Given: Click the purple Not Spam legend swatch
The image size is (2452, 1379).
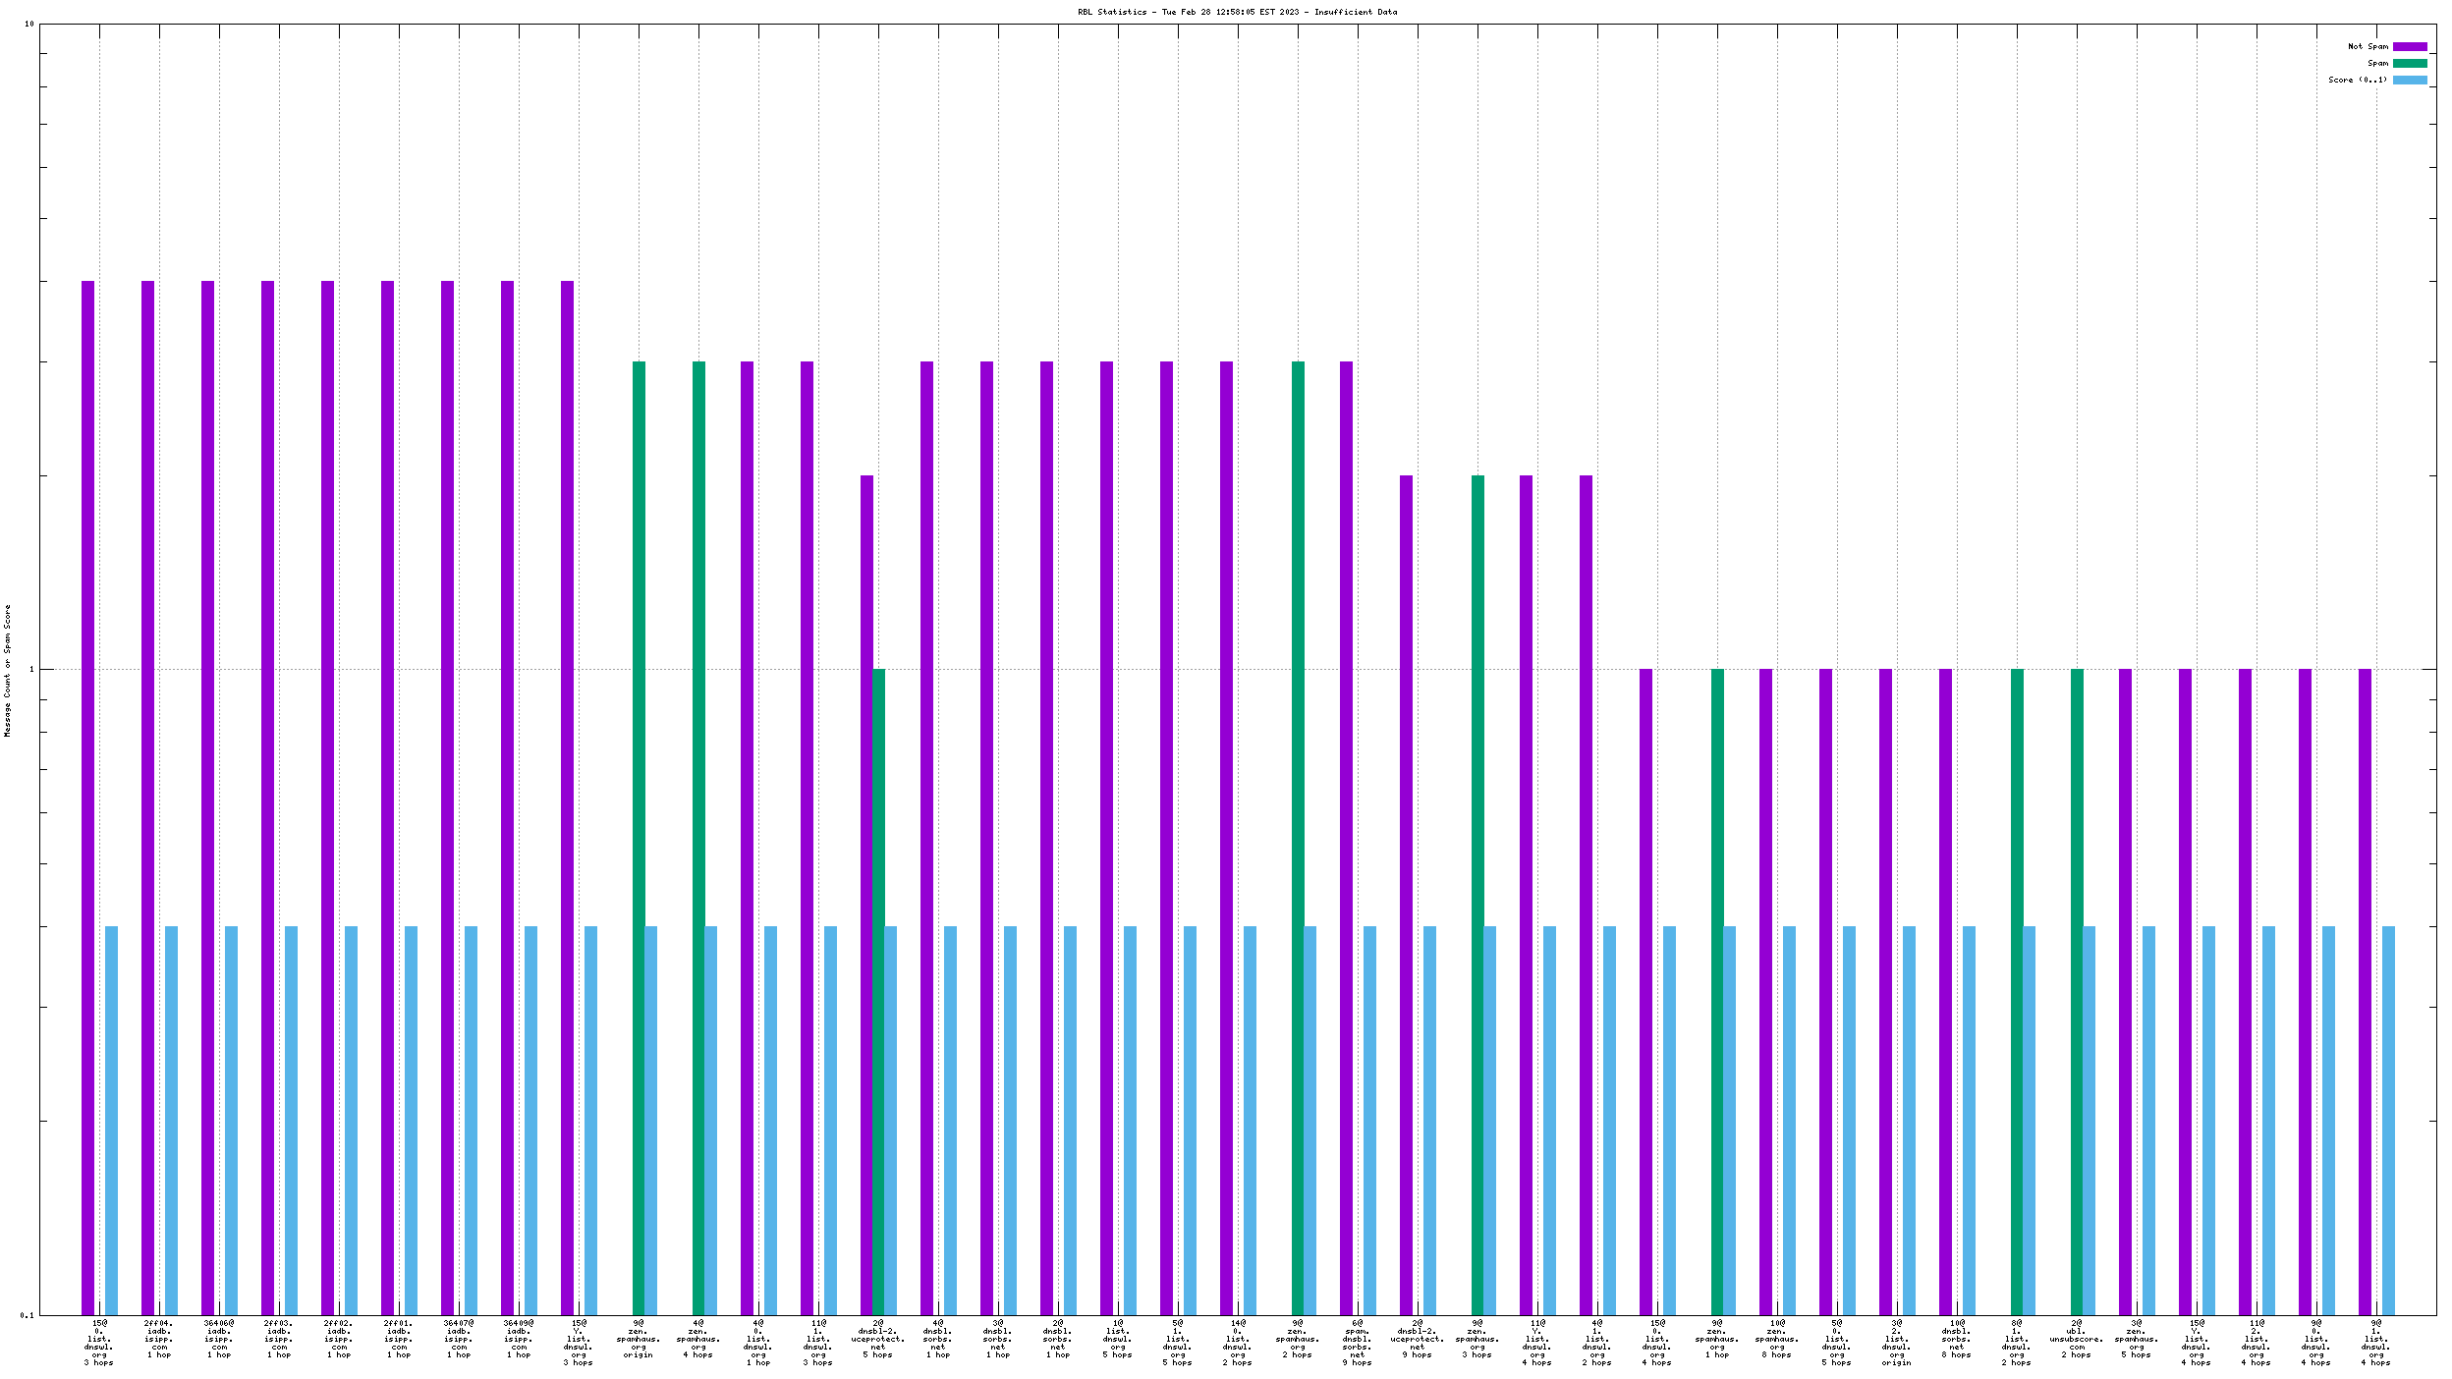Looking at the screenshot, I should (x=2409, y=46).
